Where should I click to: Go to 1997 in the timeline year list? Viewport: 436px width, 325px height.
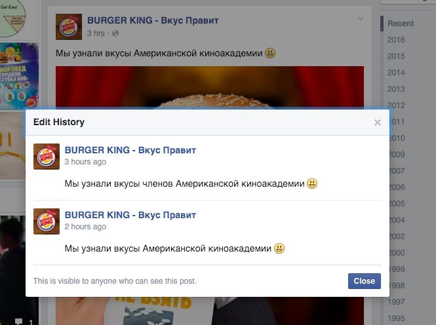pos(397,301)
